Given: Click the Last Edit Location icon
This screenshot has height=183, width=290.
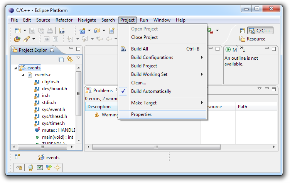Looking at the screenshot, I should pos(99,39).
